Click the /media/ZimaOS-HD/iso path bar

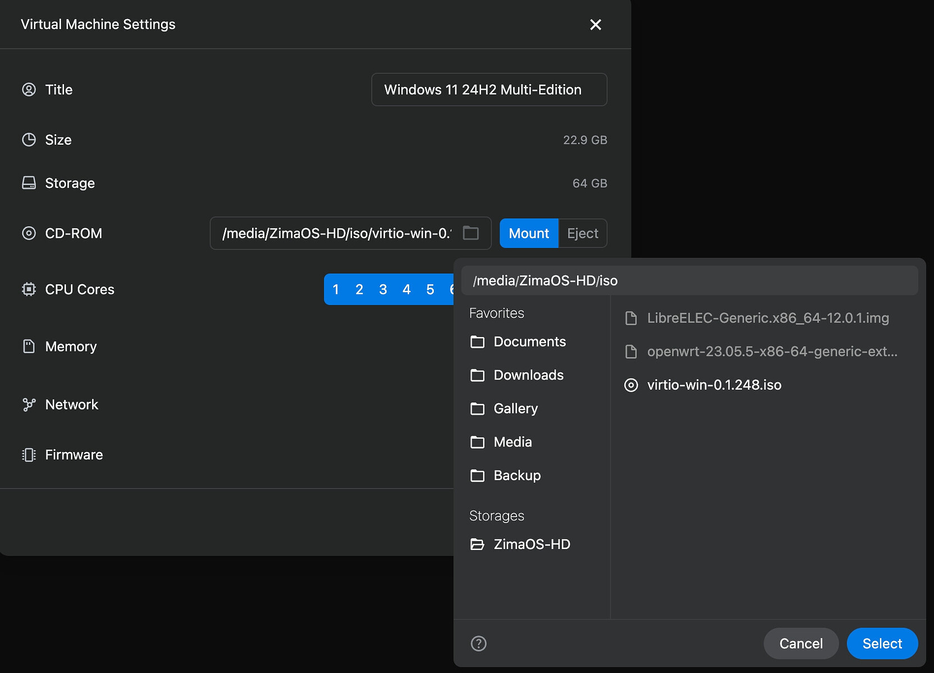pyautogui.click(x=689, y=280)
